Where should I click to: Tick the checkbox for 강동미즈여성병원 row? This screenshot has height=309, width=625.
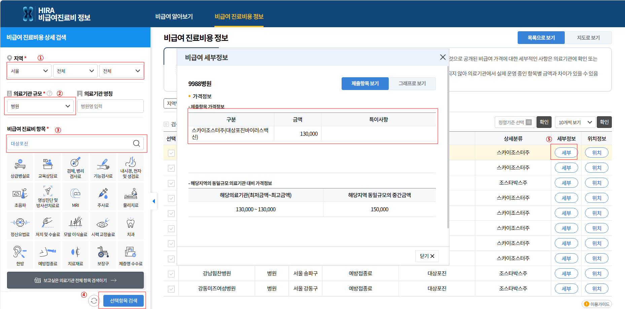point(171,289)
